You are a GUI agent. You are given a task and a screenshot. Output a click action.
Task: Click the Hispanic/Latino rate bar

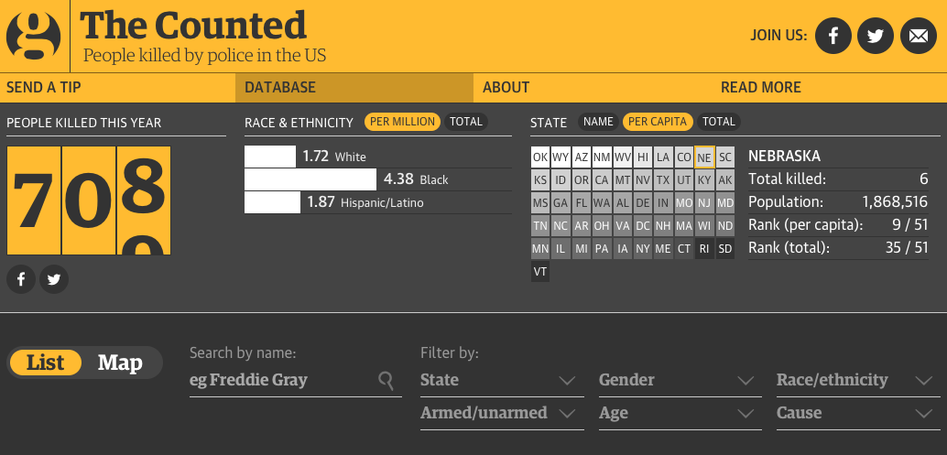click(x=272, y=202)
